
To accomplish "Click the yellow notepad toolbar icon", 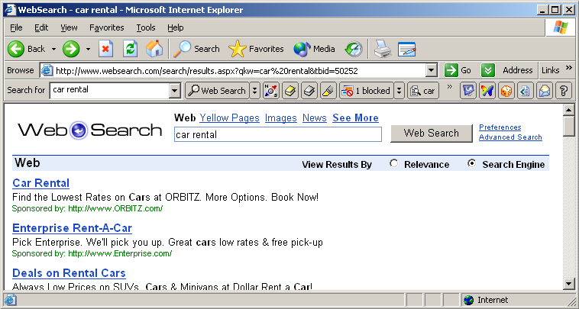I will [x=290, y=90].
